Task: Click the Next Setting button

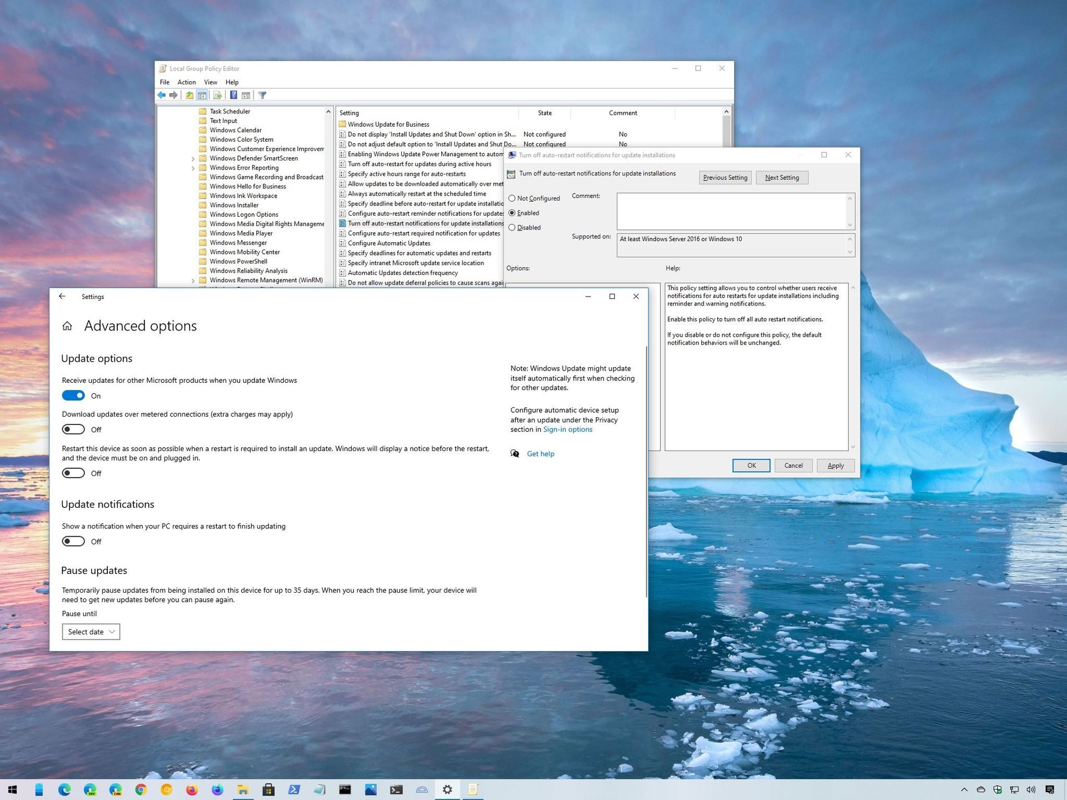Action: point(781,177)
